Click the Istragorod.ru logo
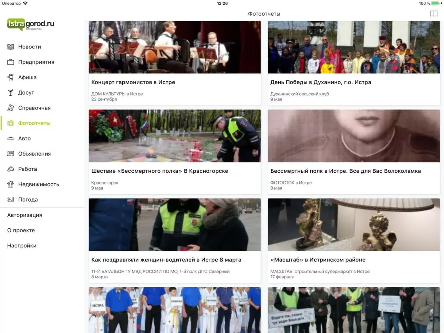 (30, 24)
